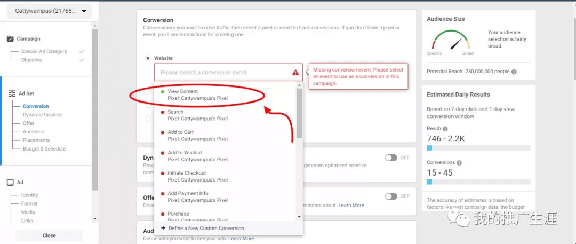
Task: Click the Ad Set grid icon
Action: (x=12, y=93)
